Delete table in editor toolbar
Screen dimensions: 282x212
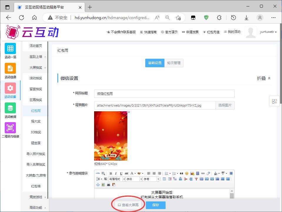(170, 179)
